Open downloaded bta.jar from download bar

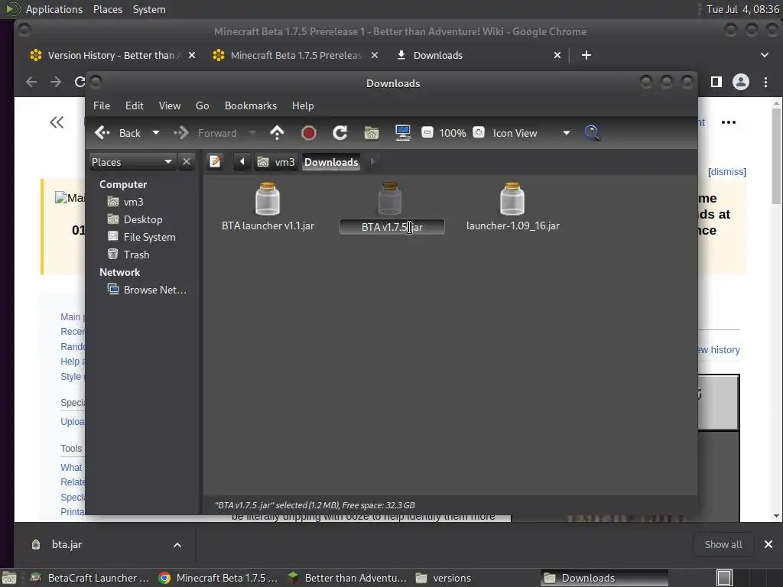pyautogui.click(x=67, y=544)
